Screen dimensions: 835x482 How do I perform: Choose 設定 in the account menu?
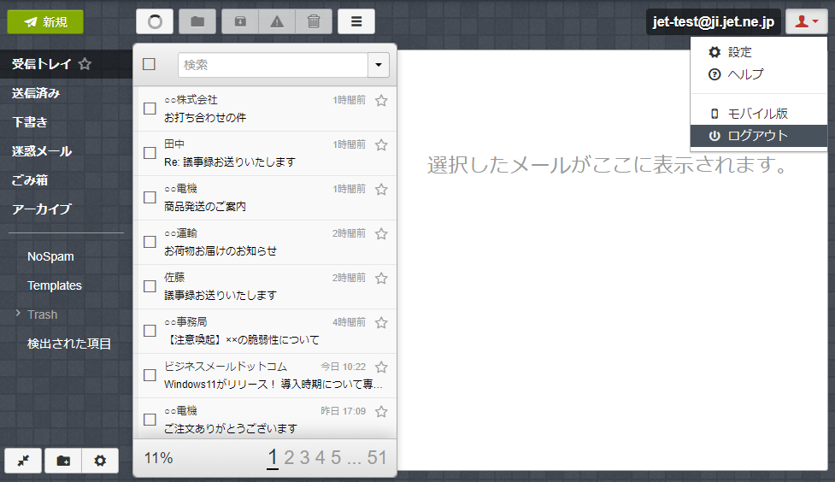pos(739,52)
